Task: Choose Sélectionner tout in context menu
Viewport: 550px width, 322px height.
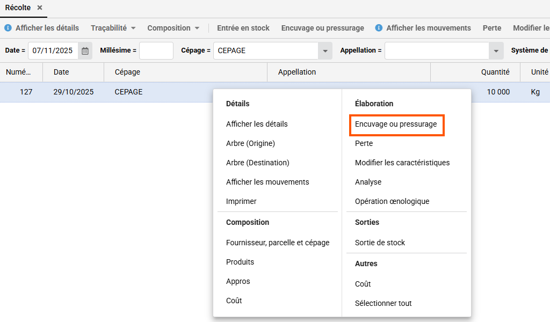Action: [383, 303]
